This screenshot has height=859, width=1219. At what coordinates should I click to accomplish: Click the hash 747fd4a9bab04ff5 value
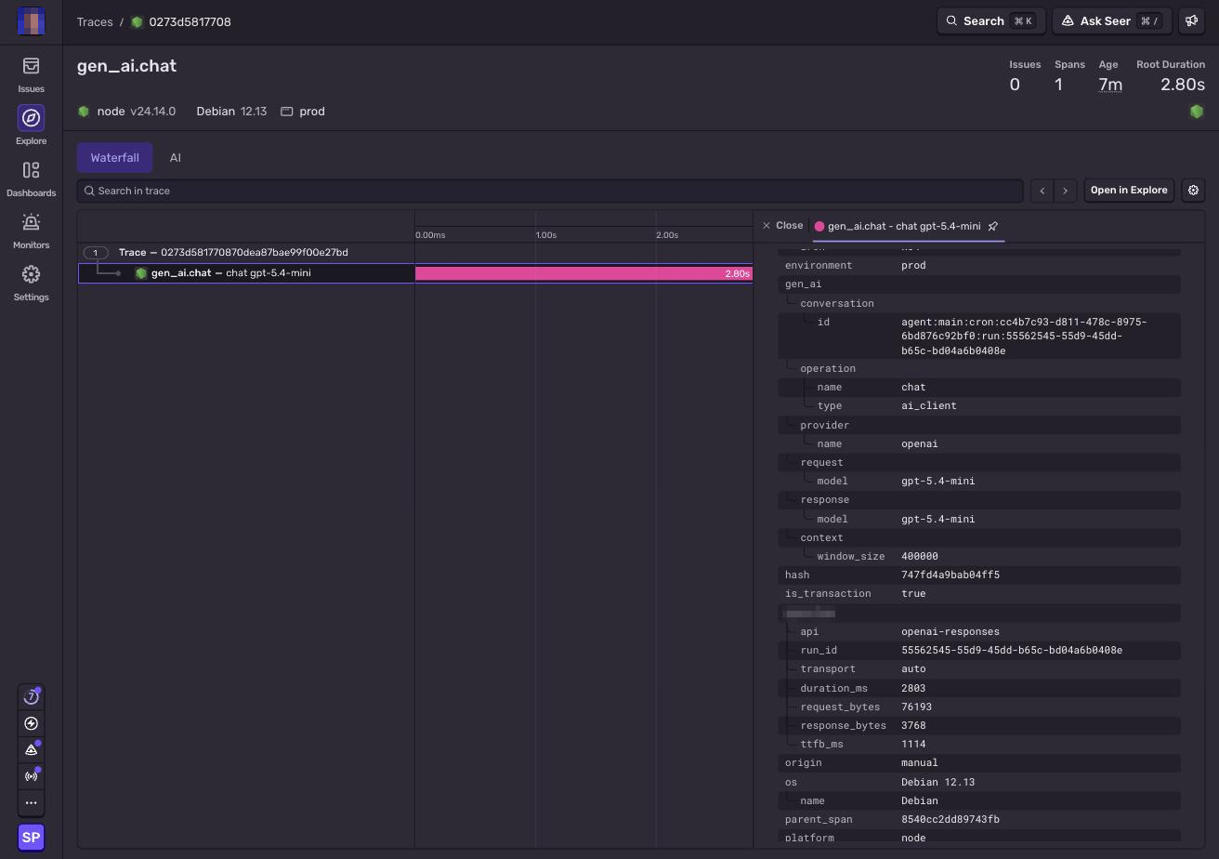coord(950,575)
